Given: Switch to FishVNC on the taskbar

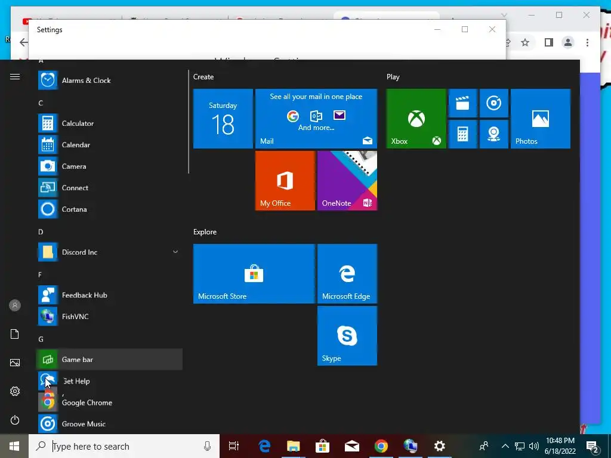Looking at the screenshot, I should (x=411, y=446).
